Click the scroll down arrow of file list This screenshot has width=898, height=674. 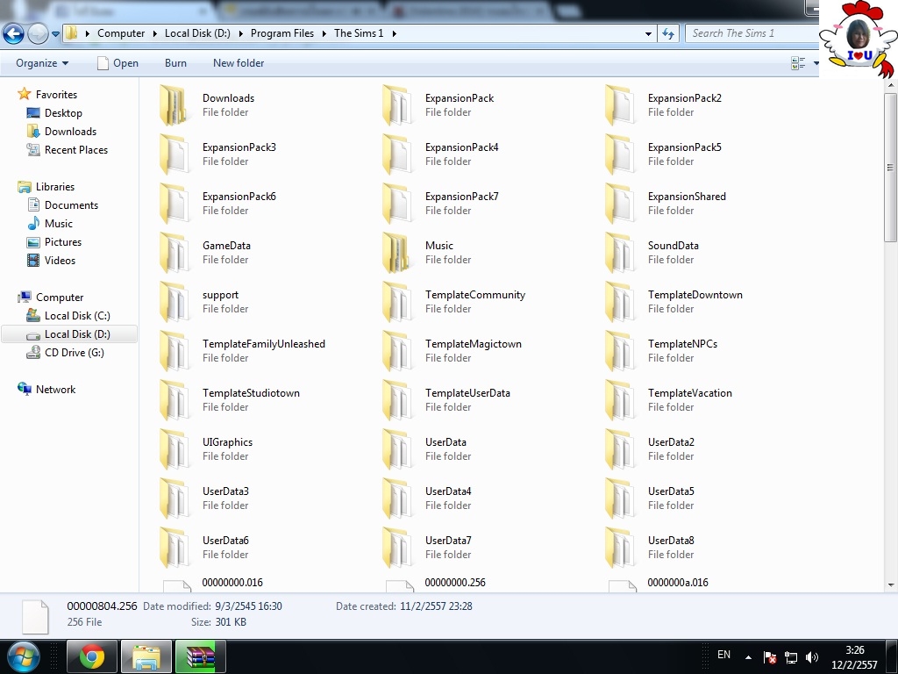(891, 585)
